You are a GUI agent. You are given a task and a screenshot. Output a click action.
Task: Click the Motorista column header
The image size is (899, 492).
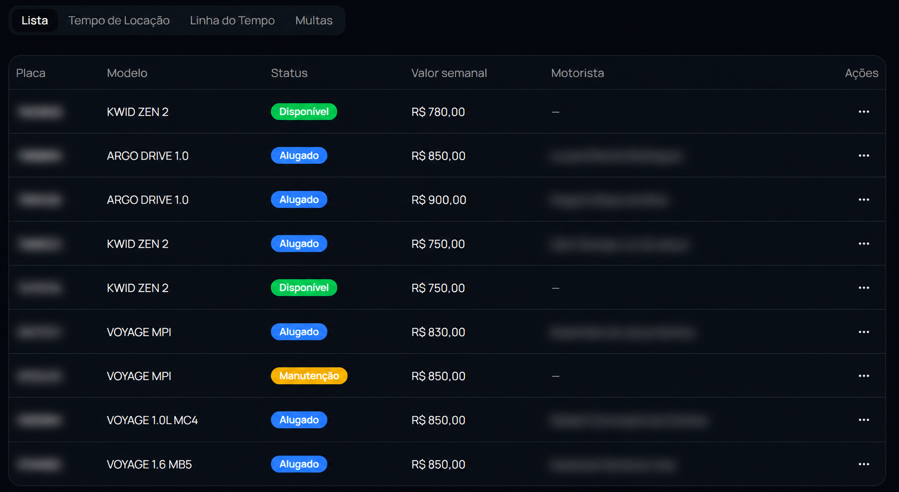pyautogui.click(x=577, y=73)
